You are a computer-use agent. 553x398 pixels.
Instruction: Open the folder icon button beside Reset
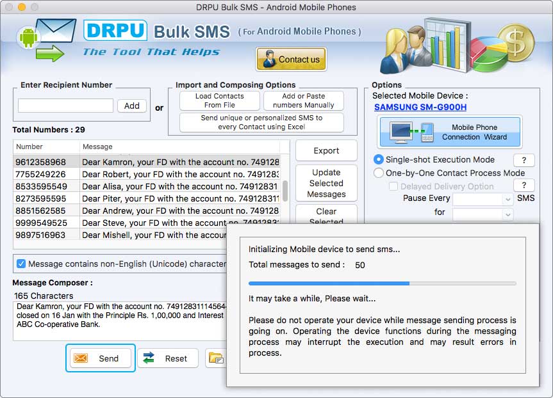(216, 358)
